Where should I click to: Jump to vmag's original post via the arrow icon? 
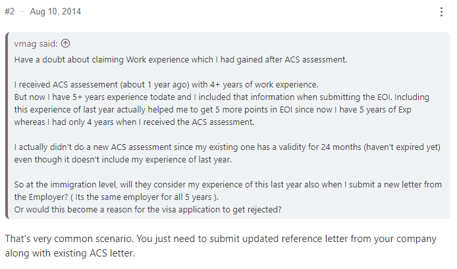pos(65,43)
